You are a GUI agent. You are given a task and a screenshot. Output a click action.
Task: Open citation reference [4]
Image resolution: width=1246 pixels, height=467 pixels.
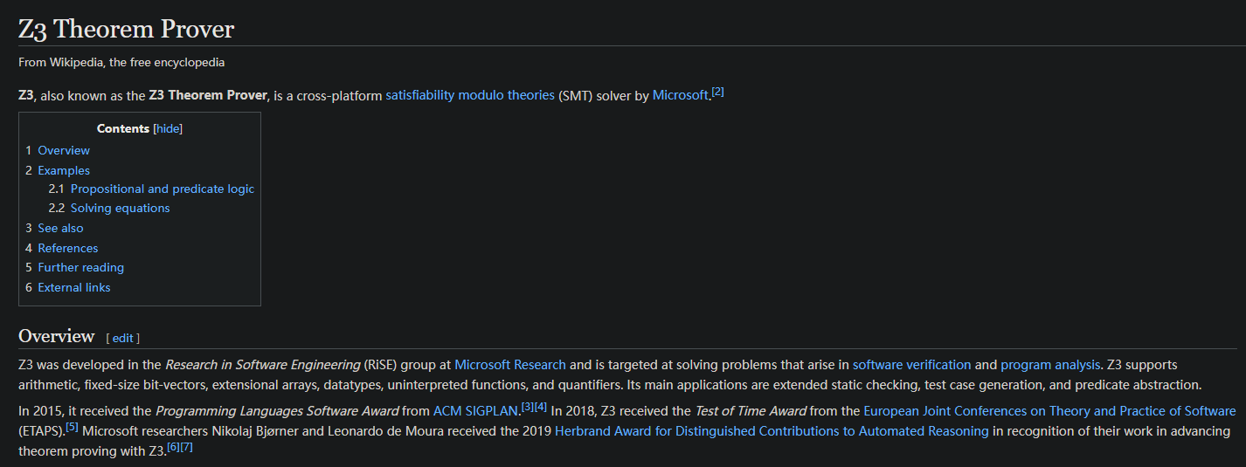click(x=541, y=407)
